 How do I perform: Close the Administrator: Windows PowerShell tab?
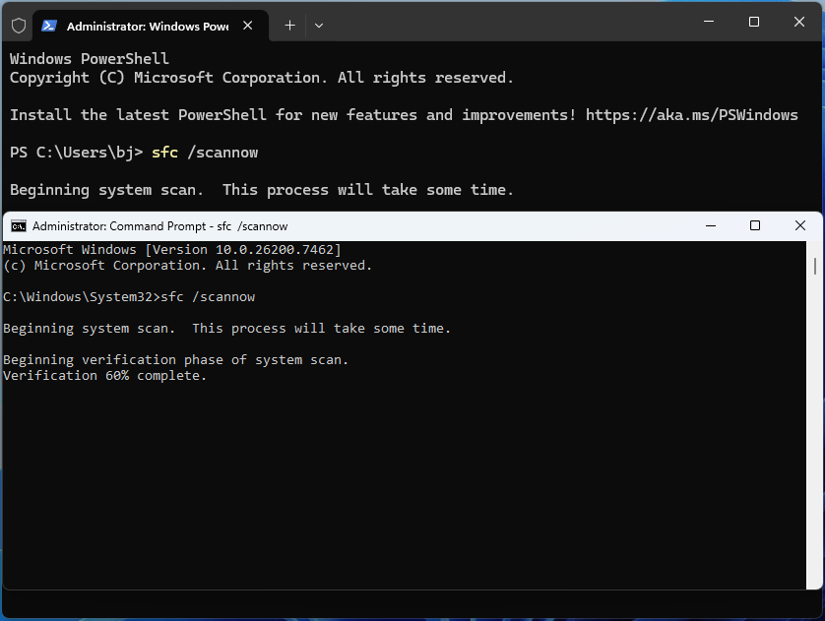pos(247,26)
